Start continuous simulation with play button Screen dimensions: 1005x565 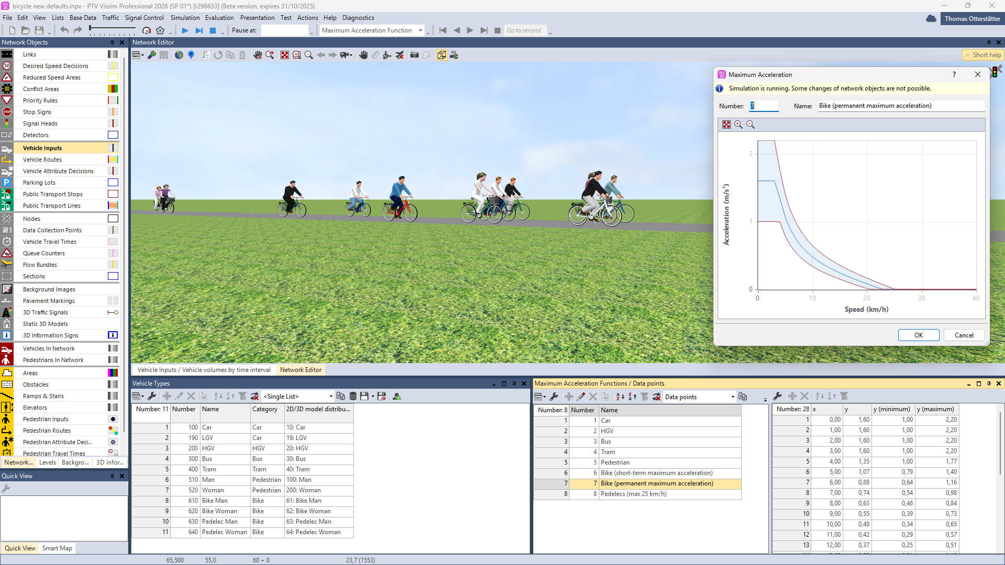[185, 30]
